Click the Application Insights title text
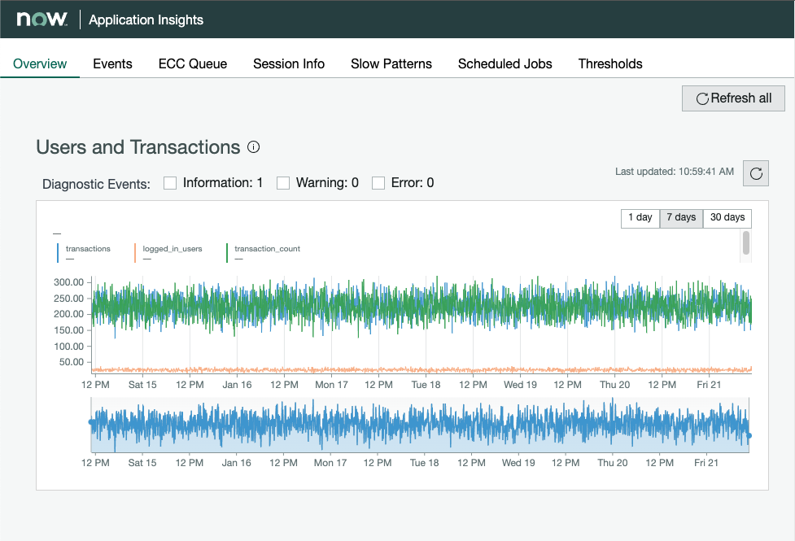The image size is (795, 541). pos(146,20)
